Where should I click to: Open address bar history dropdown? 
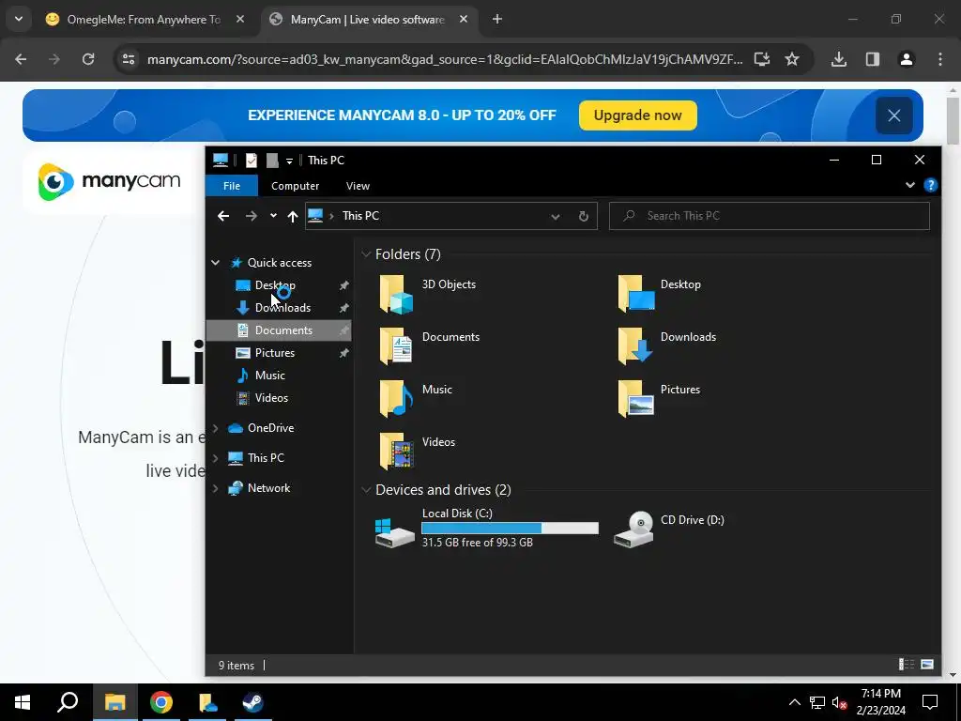pyautogui.click(x=556, y=216)
